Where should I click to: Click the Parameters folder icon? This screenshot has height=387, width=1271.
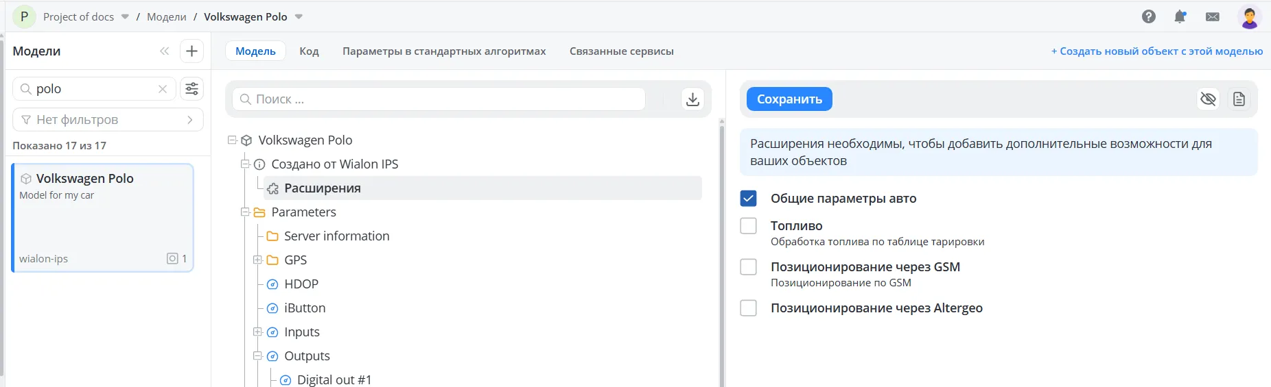259,212
